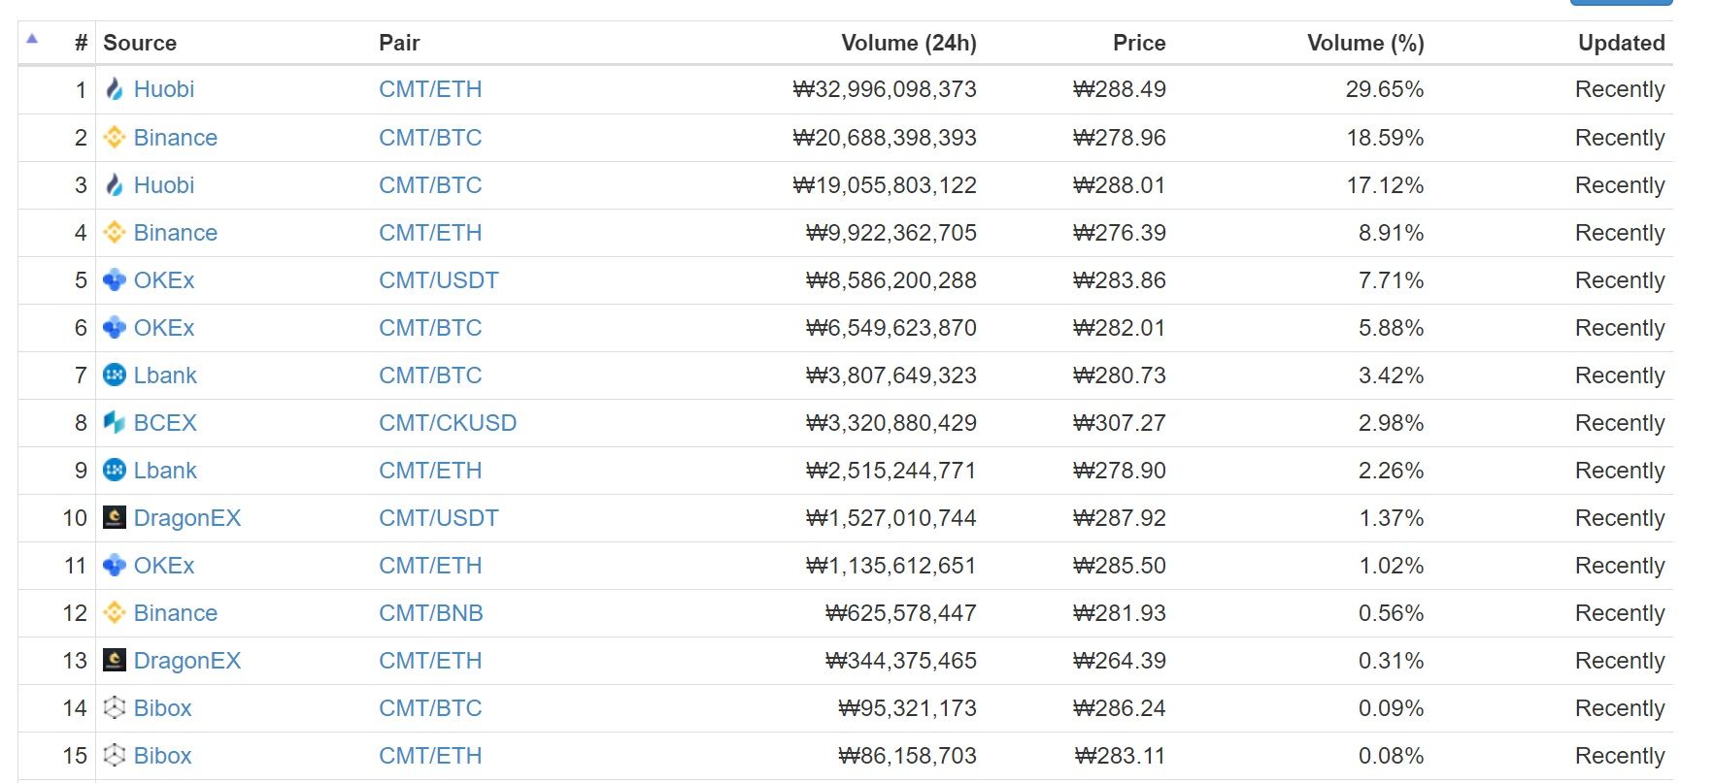Image resolution: width=1714 pixels, height=783 pixels.
Task: Toggle sort arrow beside the # column
Action: (32, 39)
